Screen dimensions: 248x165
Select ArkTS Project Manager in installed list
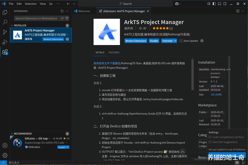41,35
